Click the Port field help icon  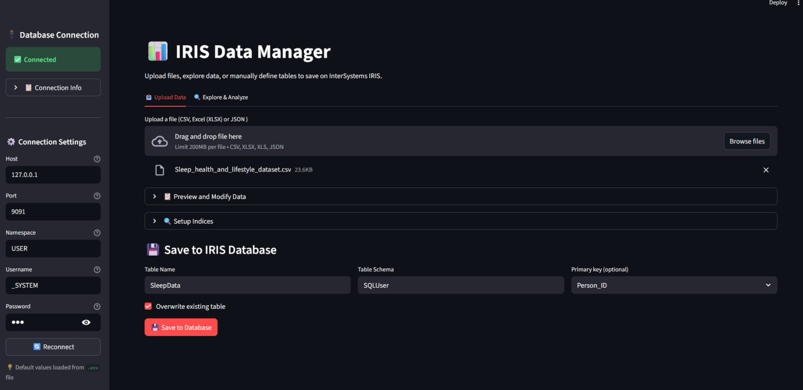coord(97,196)
